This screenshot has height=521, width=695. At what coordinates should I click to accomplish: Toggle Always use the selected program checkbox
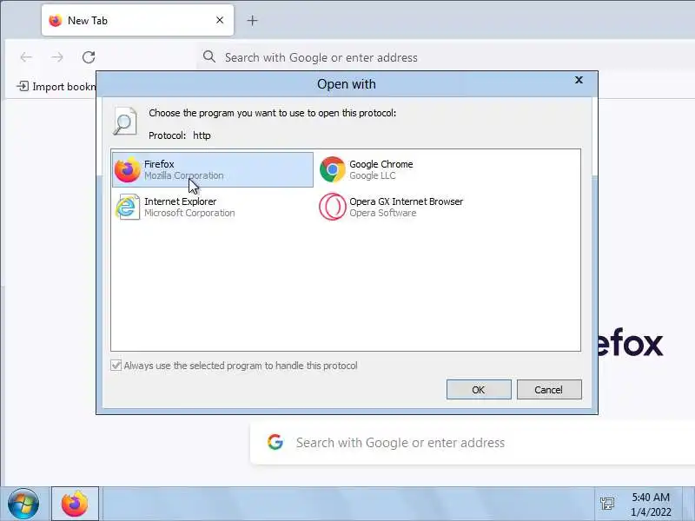(116, 366)
